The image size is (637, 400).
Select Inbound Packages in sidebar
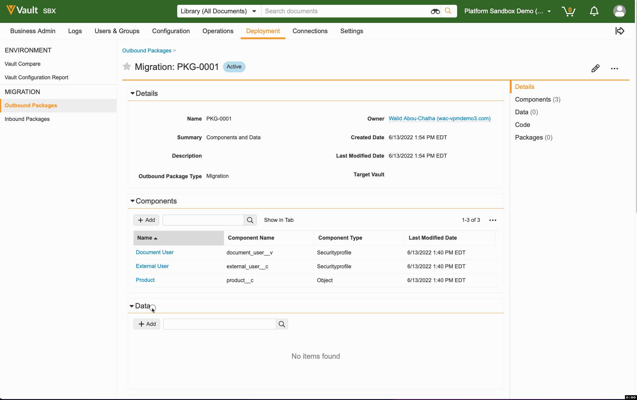[x=27, y=119]
